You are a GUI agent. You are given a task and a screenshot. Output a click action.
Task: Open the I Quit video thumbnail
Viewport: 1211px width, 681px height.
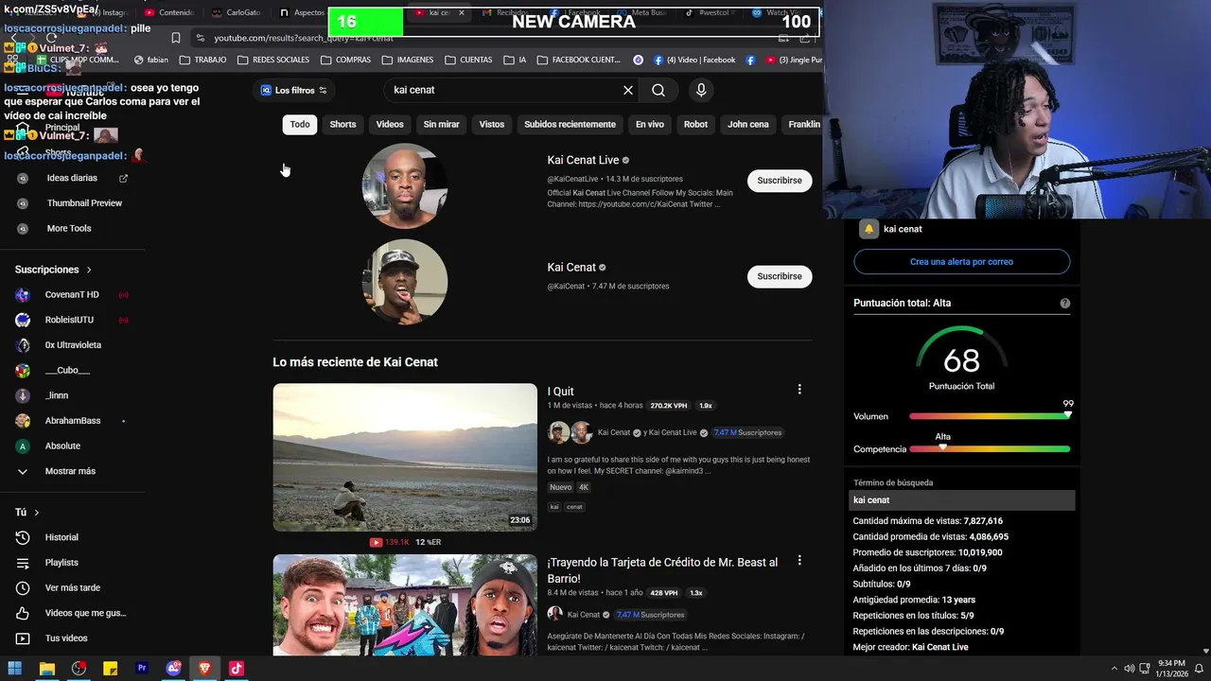(x=405, y=457)
